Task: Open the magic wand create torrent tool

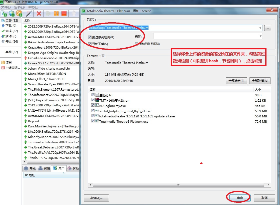Action: tap(29, 14)
